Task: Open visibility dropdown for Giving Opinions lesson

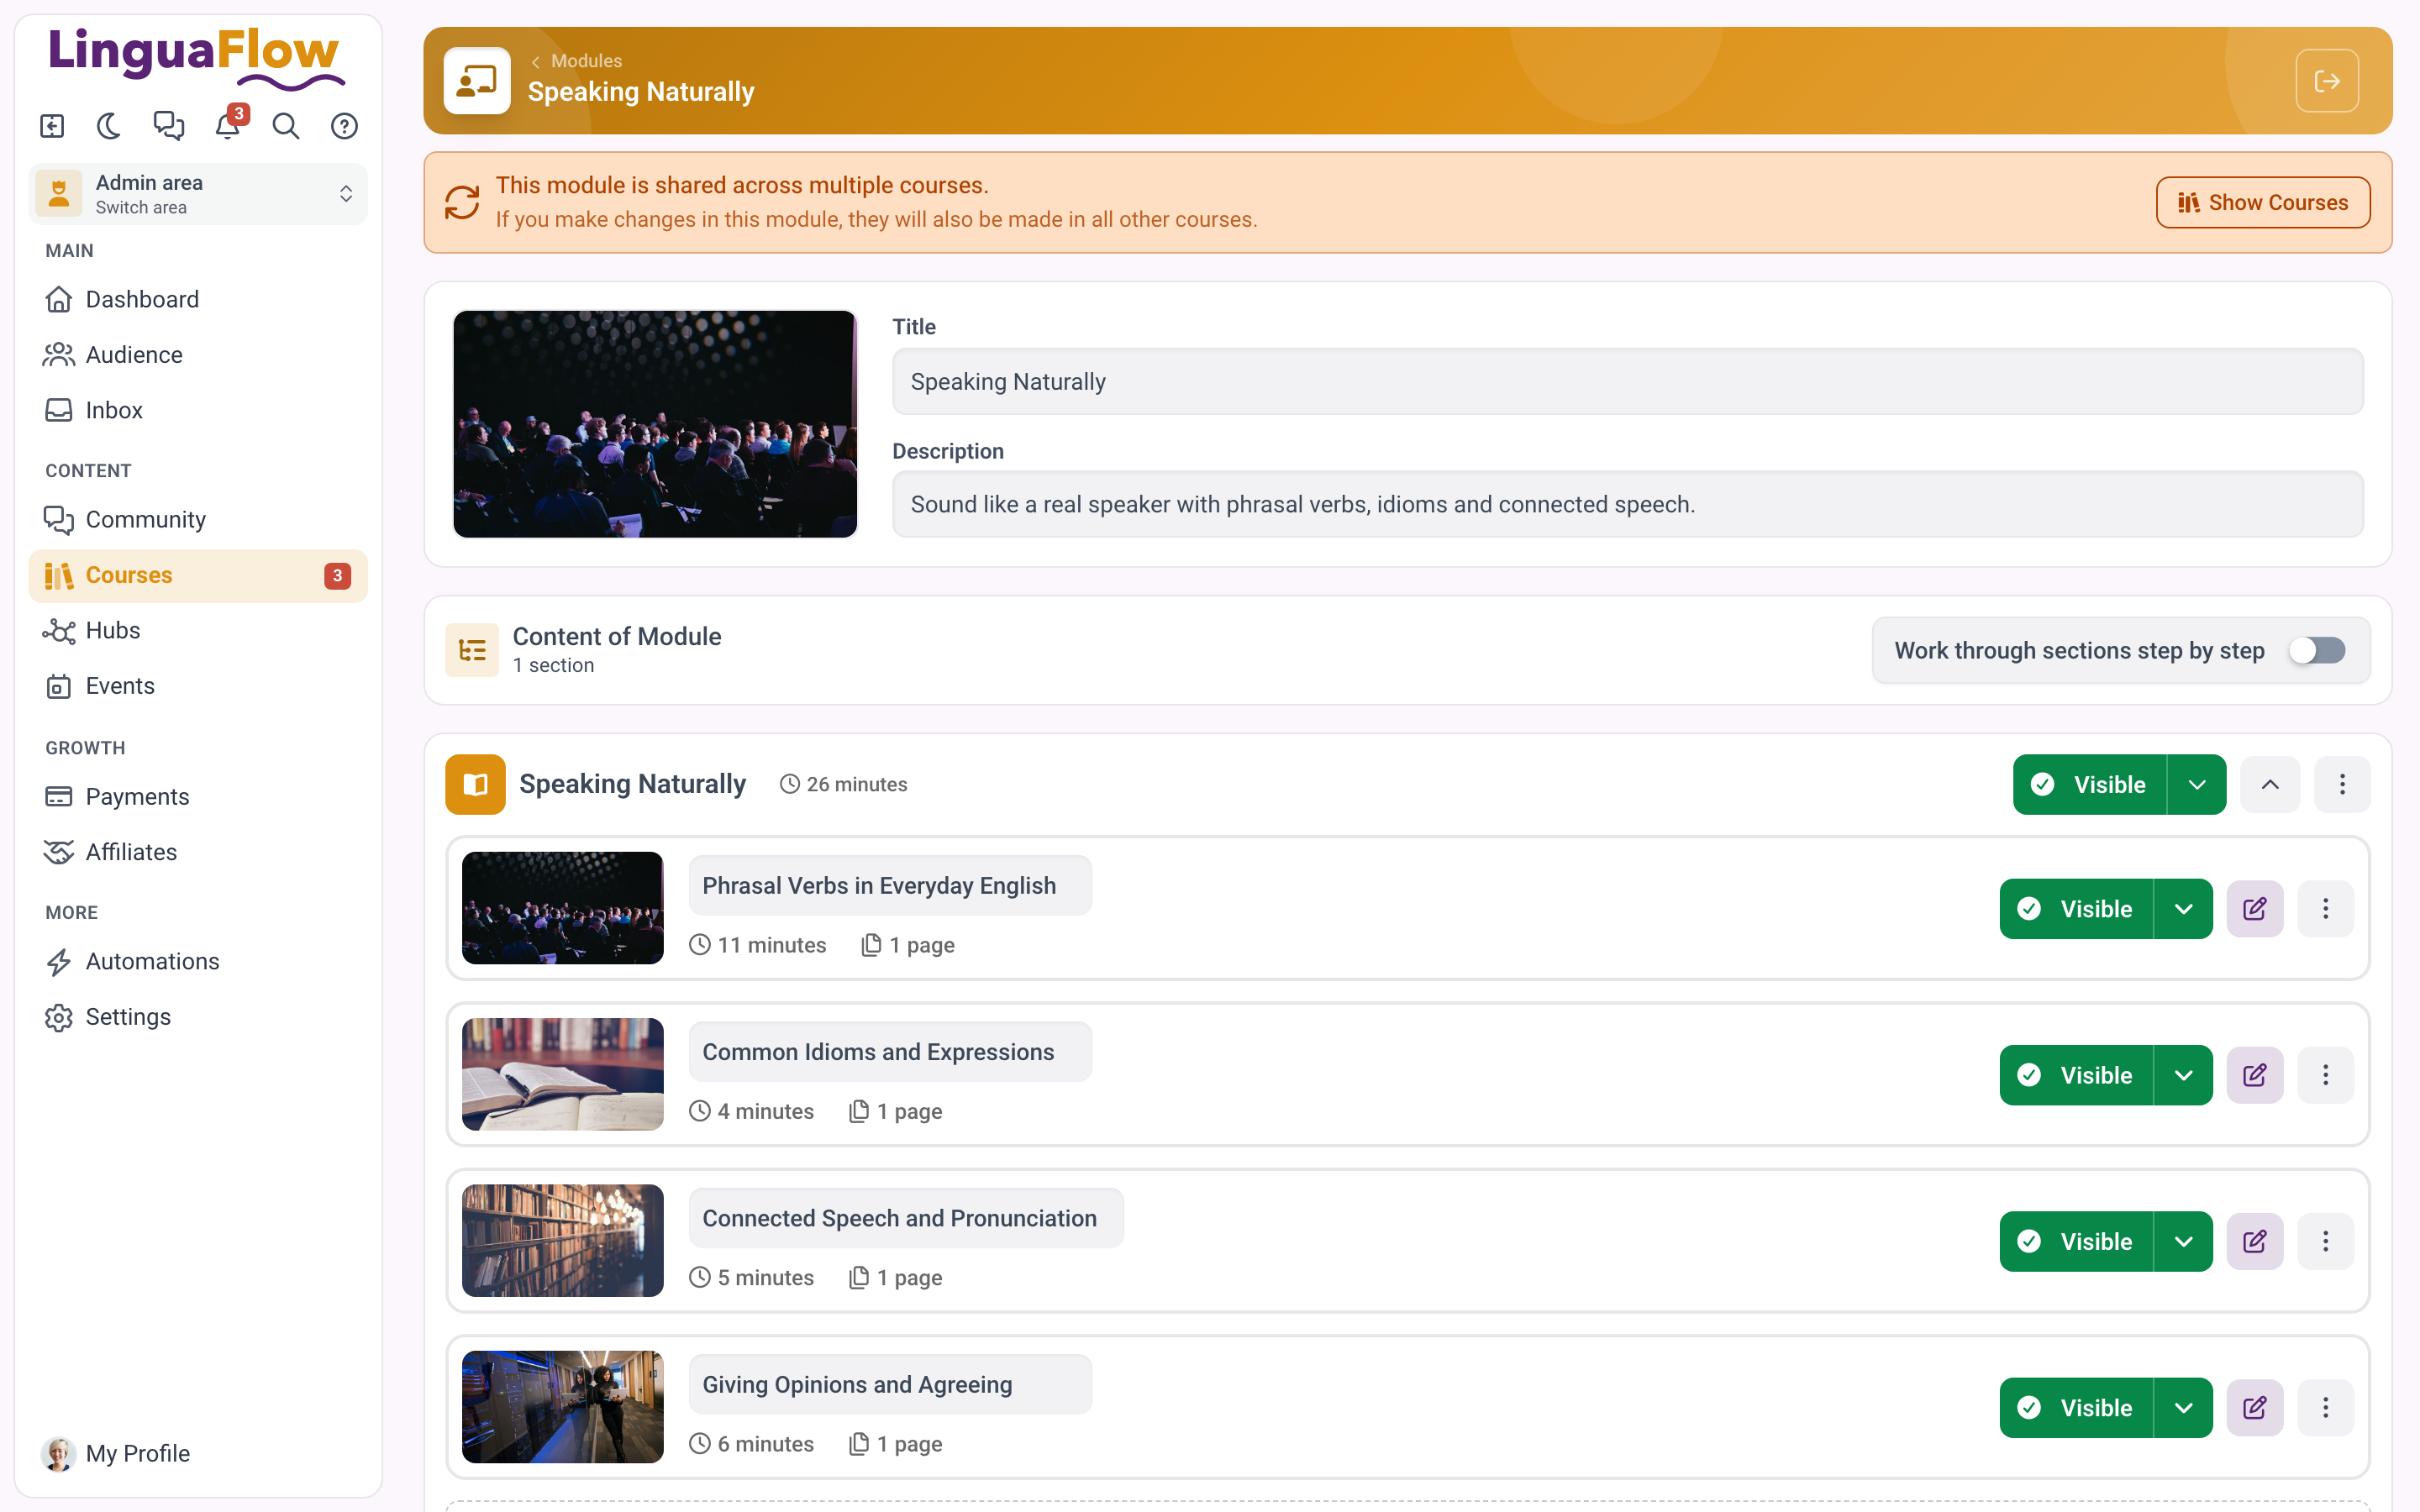Action: (x=2183, y=1408)
